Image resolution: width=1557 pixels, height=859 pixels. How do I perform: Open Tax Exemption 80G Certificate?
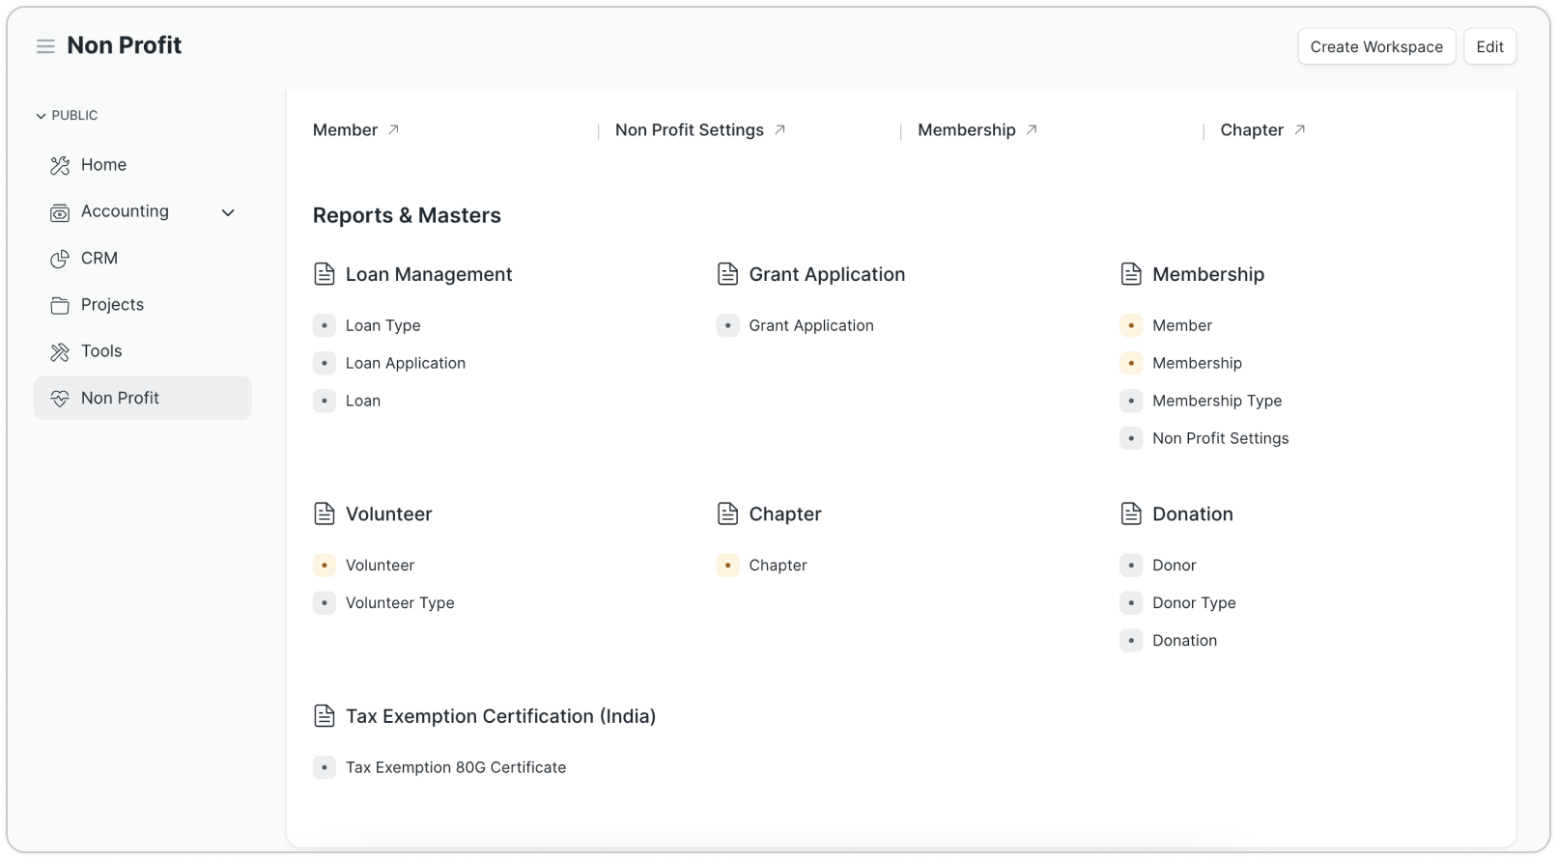click(455, 768)
